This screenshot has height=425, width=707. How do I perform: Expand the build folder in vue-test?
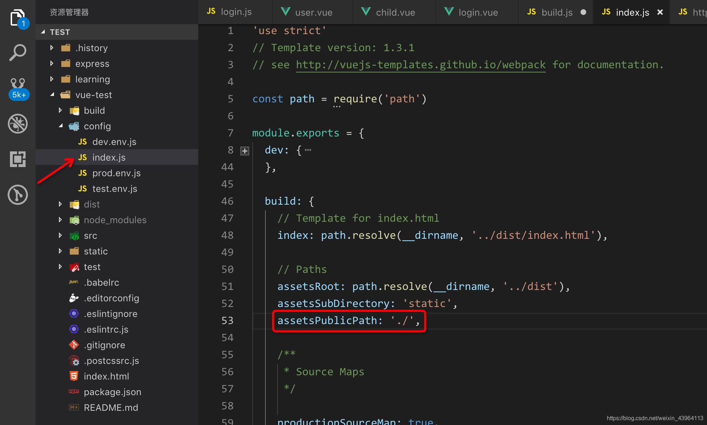(61, 111)
